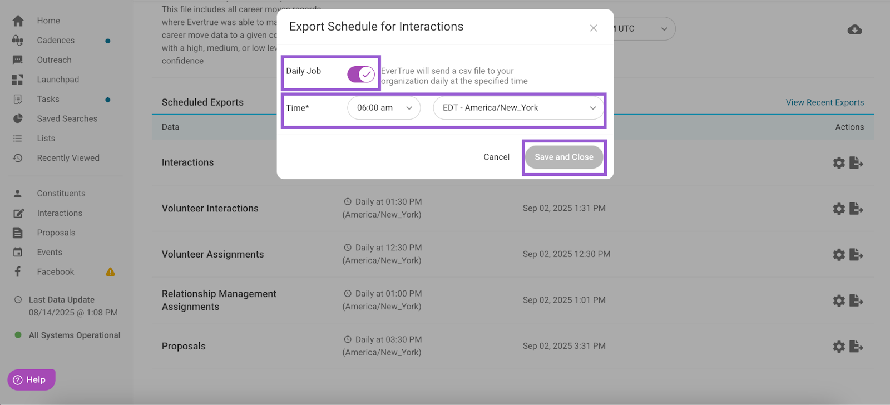Screen dimensions: 890x405
Task: Toggle the Daily Job switch off
Action: tap(361, 74)
